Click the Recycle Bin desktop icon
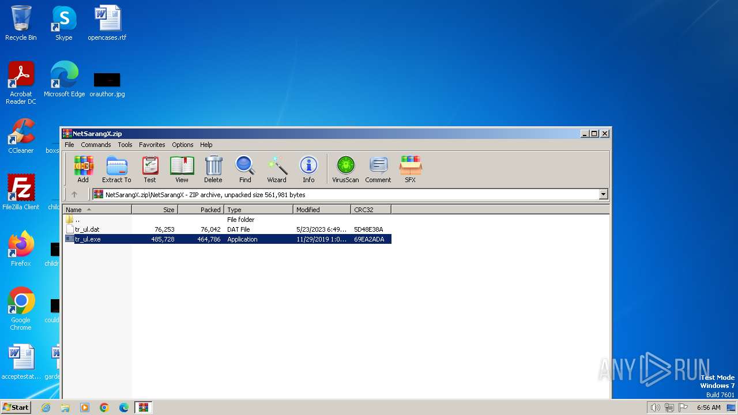 click(x=21, y=23)
